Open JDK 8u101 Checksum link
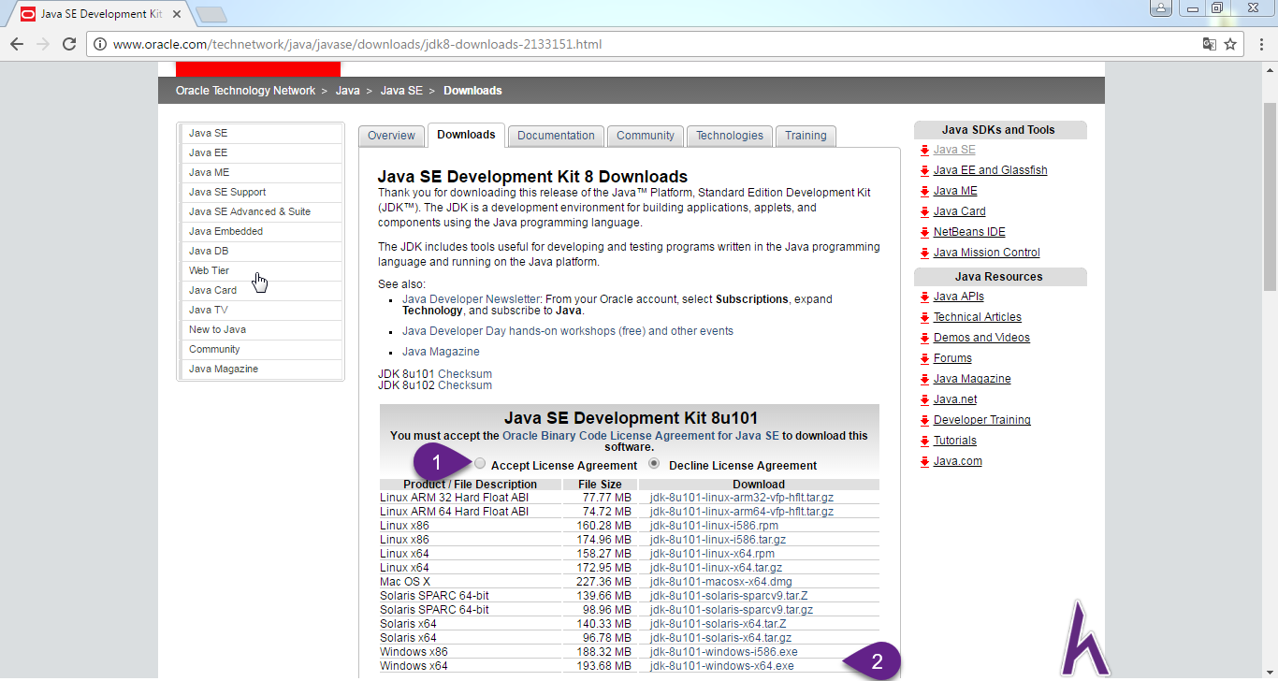 tap(465, 374)
